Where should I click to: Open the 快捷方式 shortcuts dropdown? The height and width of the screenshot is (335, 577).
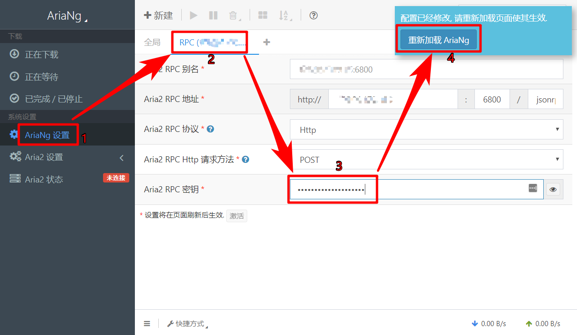[187, 324]
